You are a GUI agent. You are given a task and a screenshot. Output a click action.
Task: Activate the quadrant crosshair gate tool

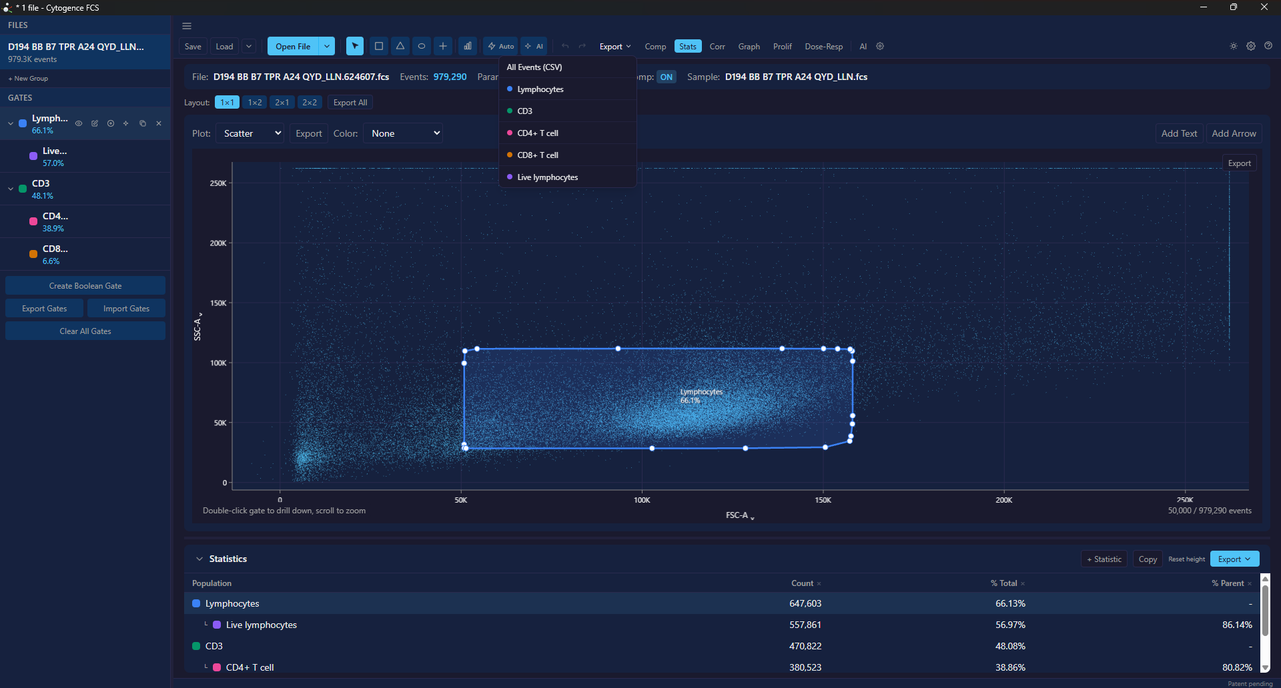(x=442, y=46)
